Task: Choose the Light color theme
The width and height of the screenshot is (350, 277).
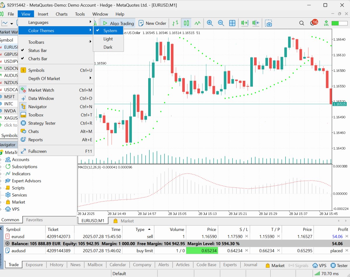Action: click(x=108, y=39)
